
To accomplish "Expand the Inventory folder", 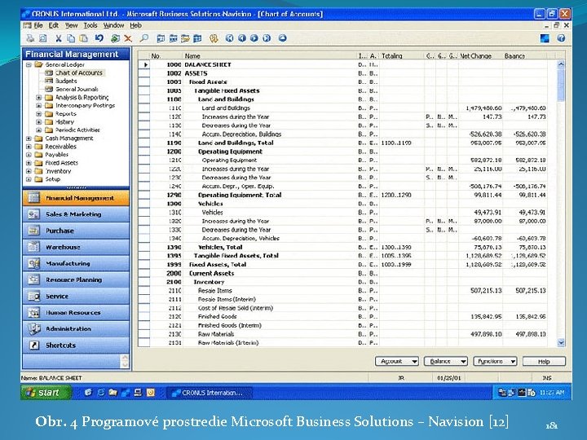I will tap(29, 171).
